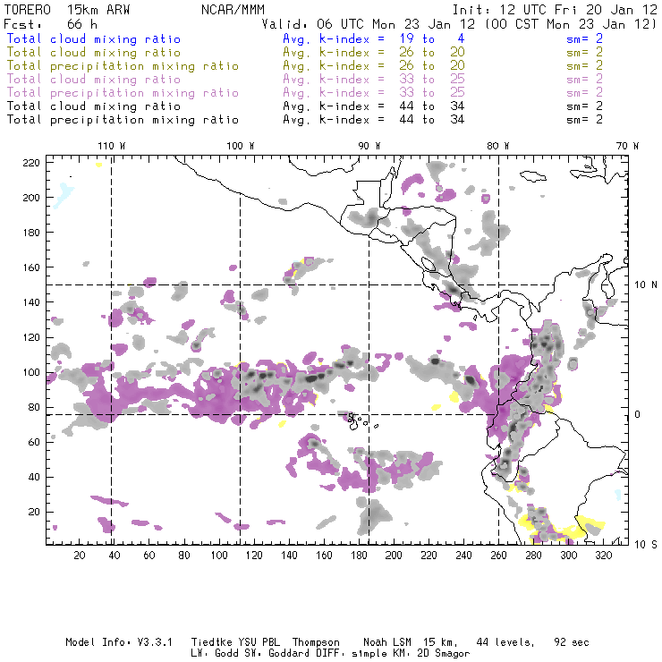Click the black 'Total precipitation mixing ratio' legend label
The width and height of the screenshot is (662, 662).
coord(123,120)
